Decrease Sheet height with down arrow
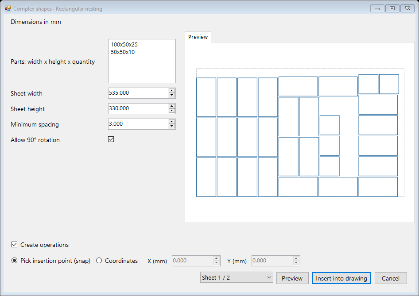Image resolution: width=419 pixels, height=296 pixels. (x=172, y=111)
